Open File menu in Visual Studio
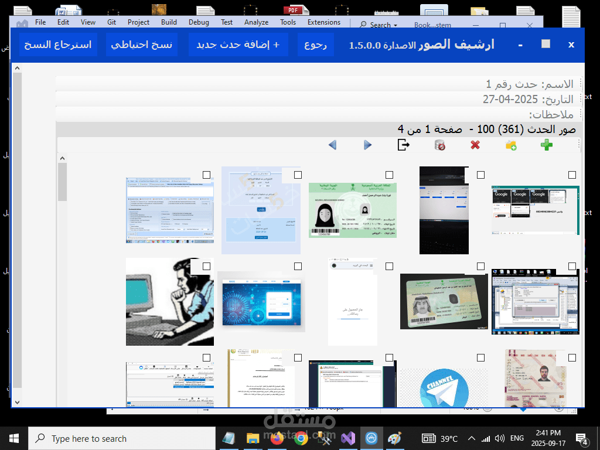The height and width of the screenshot is (450, 600). click(x=40, y=22)
